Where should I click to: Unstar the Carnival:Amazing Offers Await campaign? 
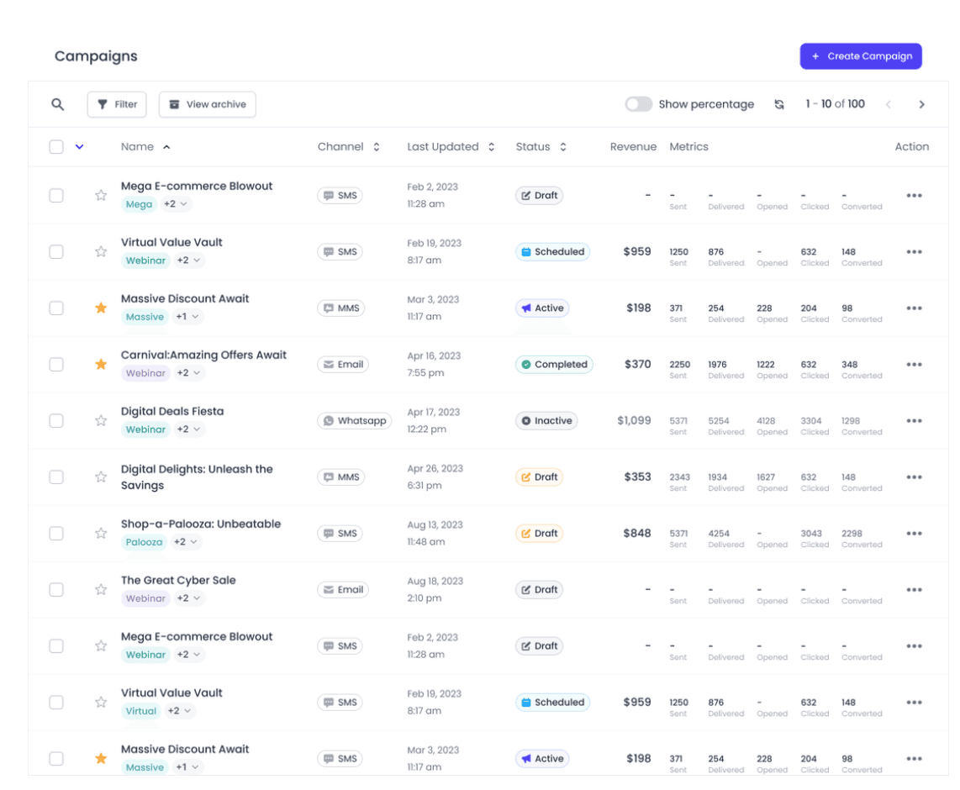pyautogui.click(x=101, y=365)
